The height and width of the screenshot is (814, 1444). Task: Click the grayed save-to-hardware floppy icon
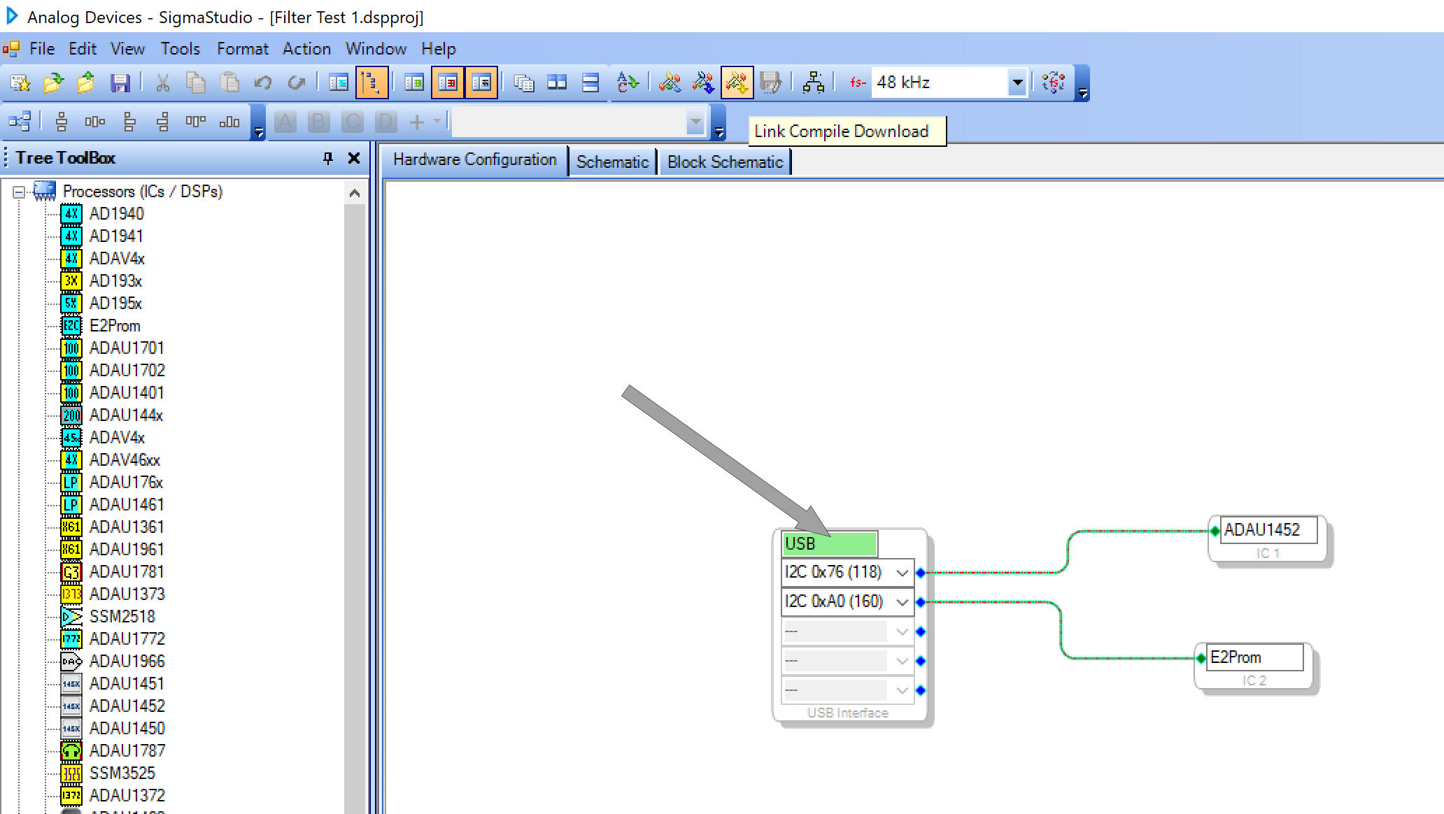770,83
